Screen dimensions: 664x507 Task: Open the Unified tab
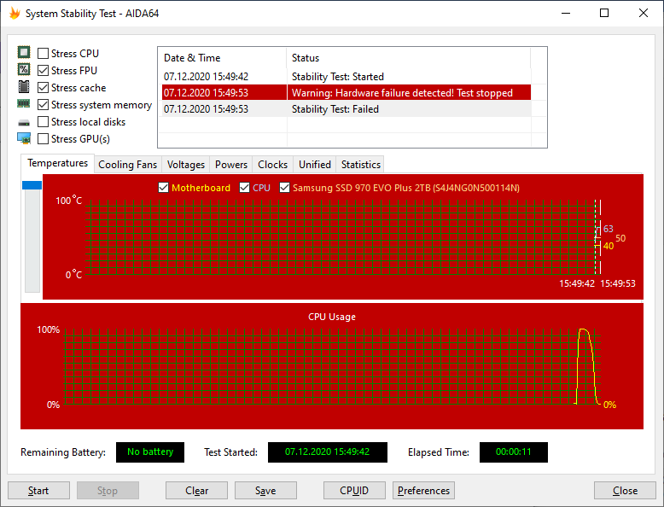pos(315,165)
